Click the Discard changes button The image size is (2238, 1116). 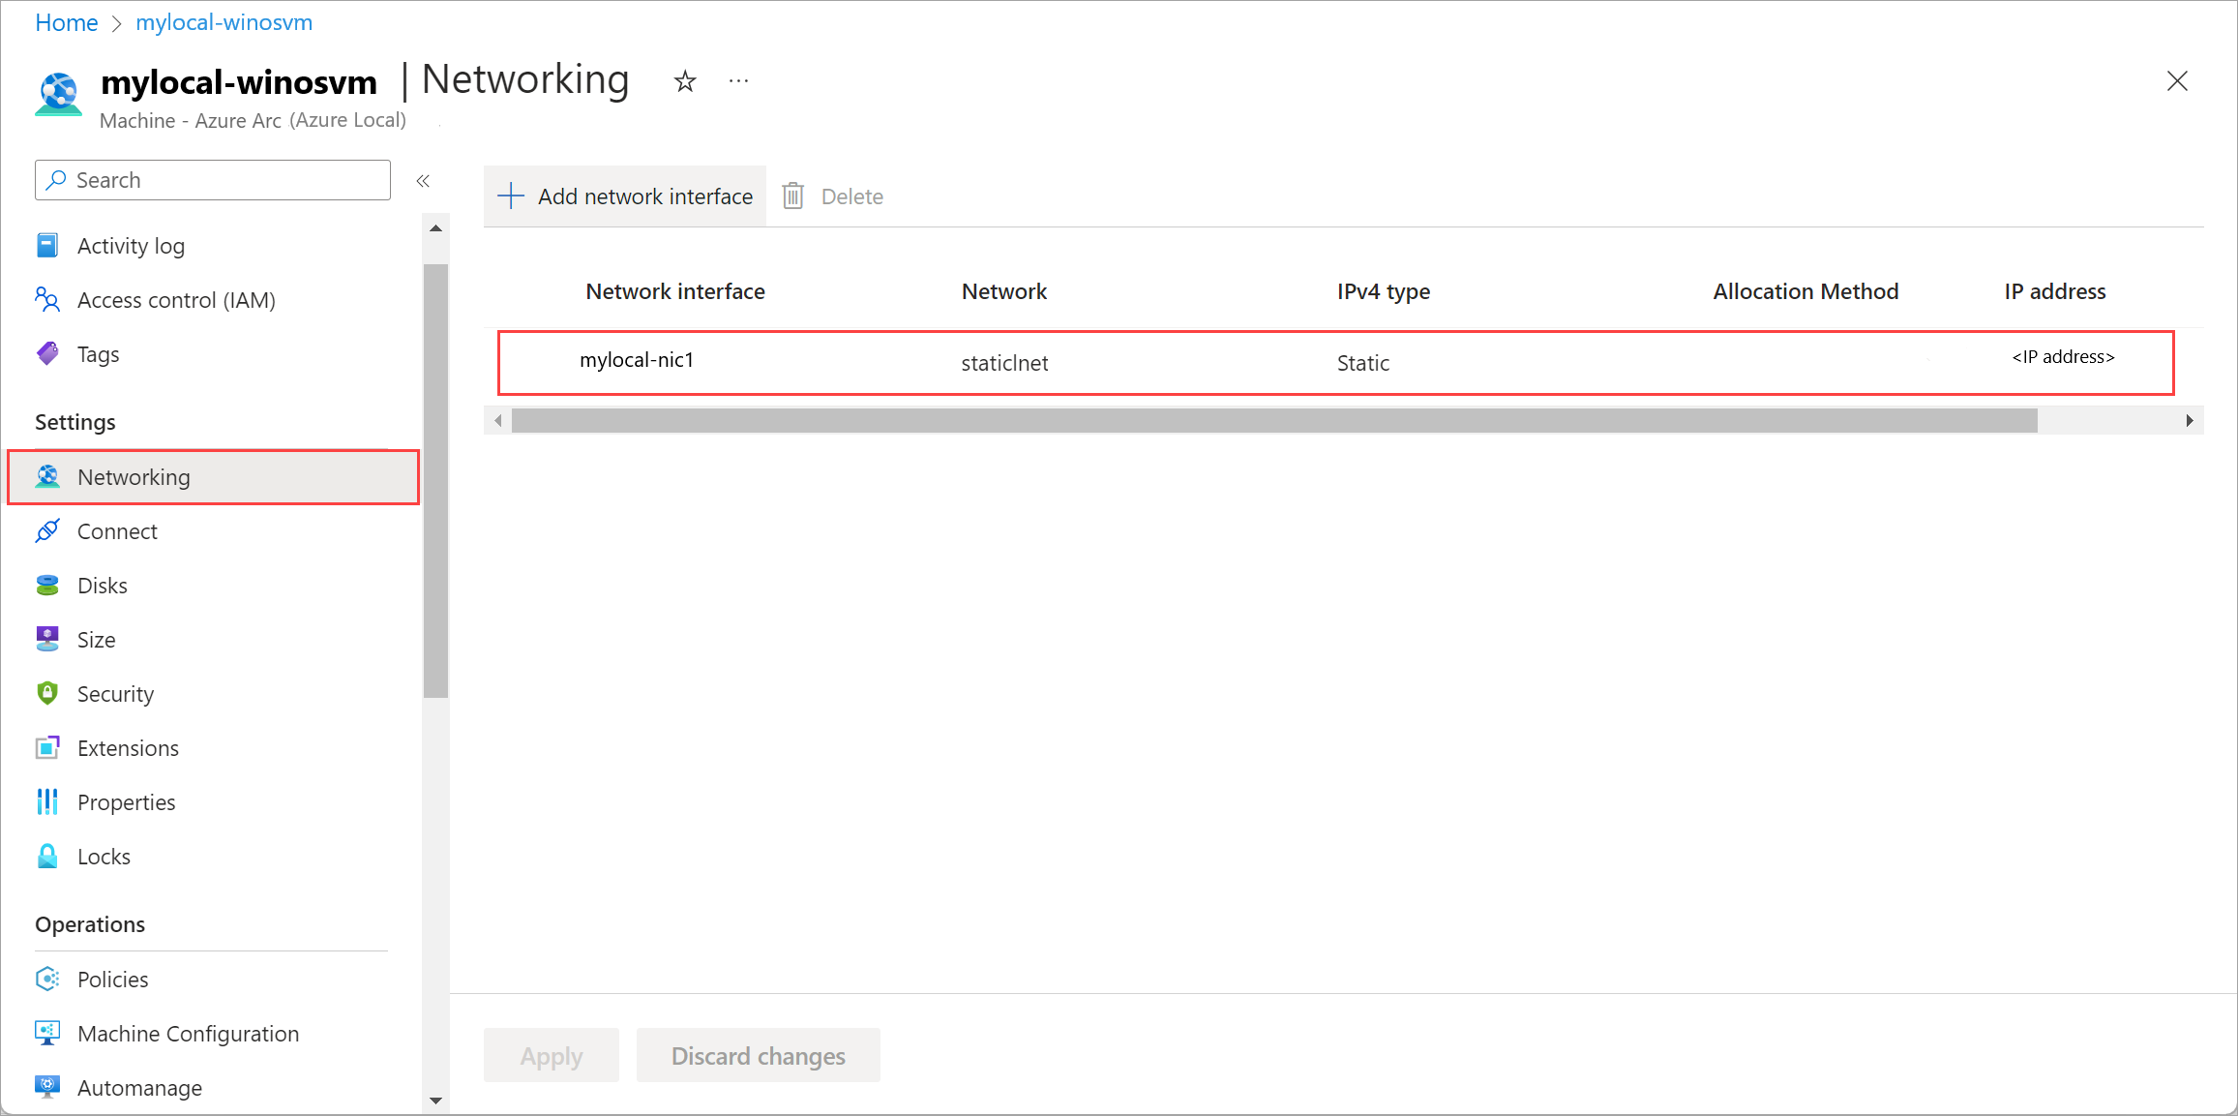758,1055
